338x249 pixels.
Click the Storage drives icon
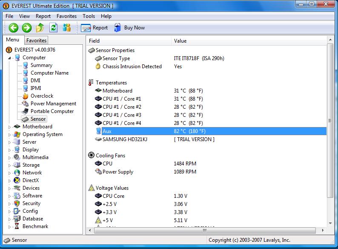[x=17, y=165]
